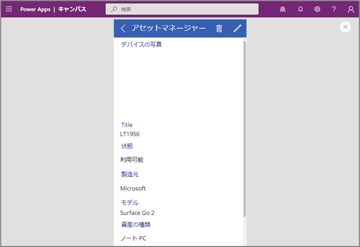The height and width of the screenshot is (247, 360).
Task: Select the Microsoft manufacturer value
Action: tap(133, 188)
